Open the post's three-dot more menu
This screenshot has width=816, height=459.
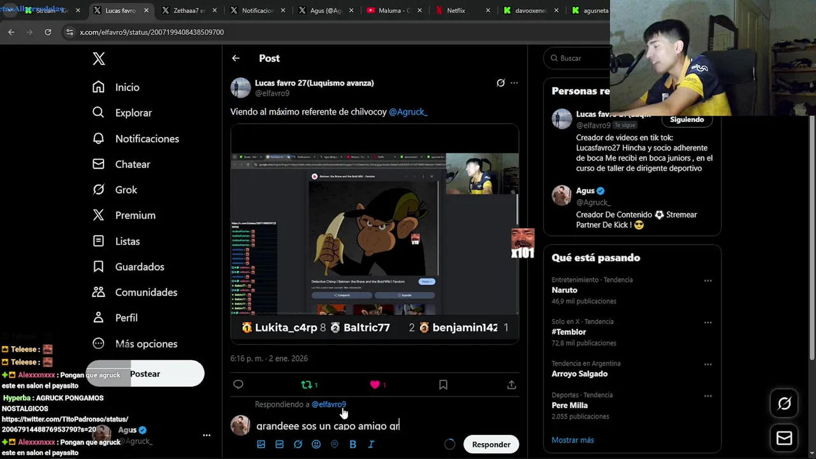click(514, 83)
